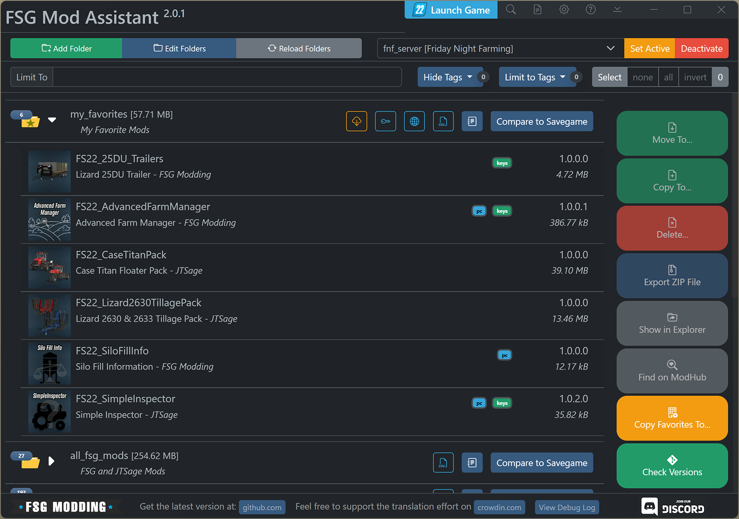The width and height of the screenshot is (739, 519).
Task: Select the FS22_SimpleInspector mod name
Action: (x=126, y=399)
